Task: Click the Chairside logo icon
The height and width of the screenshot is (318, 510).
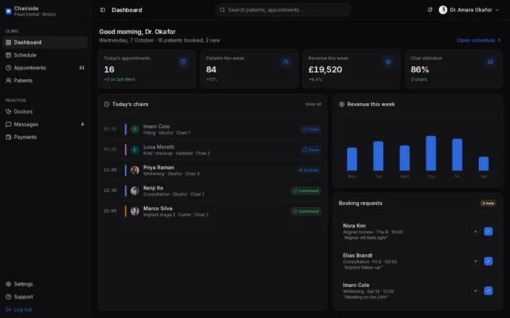Action: tap(8, 11)
